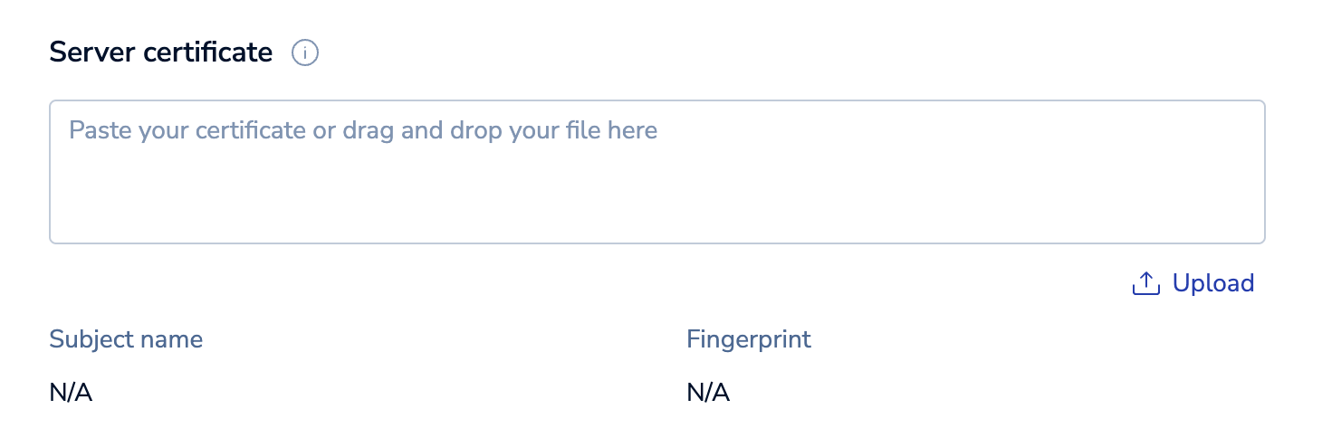Select the N/A value under Fingerprint
The image size is (1322, 438).
click(708, 393)
